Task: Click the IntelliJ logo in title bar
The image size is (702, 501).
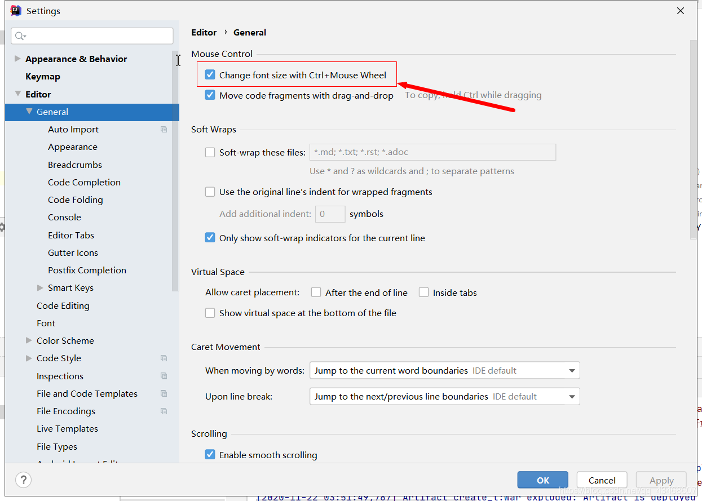Action: click(16, 11)
